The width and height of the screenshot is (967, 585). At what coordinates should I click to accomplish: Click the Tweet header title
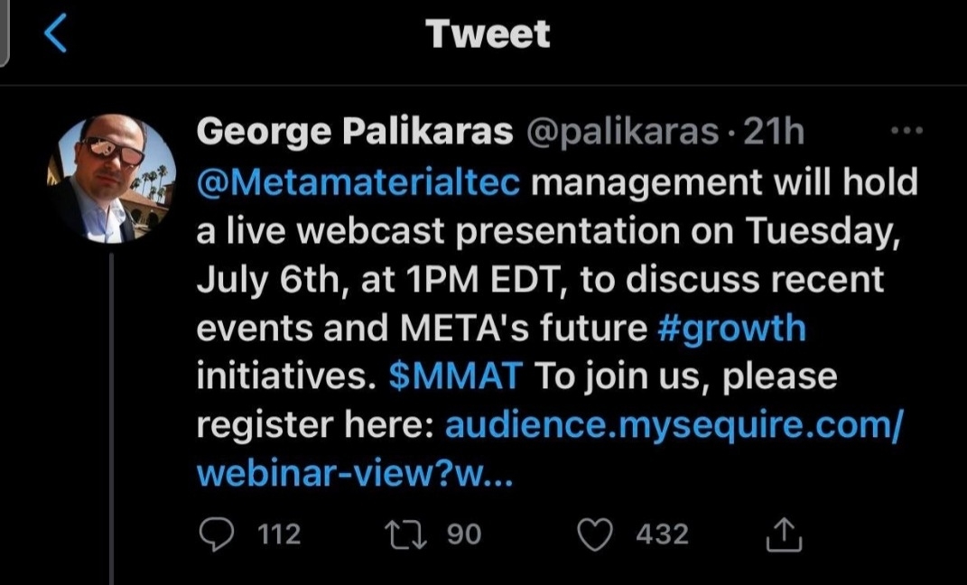point(488,34)
